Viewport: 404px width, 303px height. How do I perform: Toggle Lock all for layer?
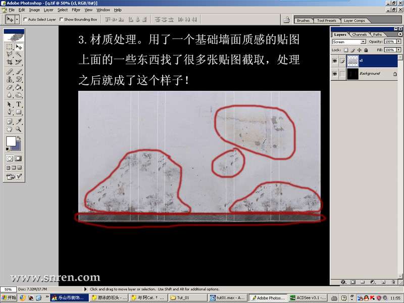point(366,50)
